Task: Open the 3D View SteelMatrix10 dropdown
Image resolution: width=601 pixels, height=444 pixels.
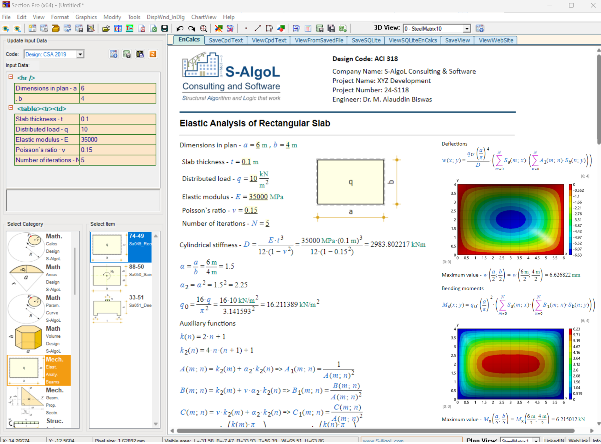Action: tap(467, 29)
